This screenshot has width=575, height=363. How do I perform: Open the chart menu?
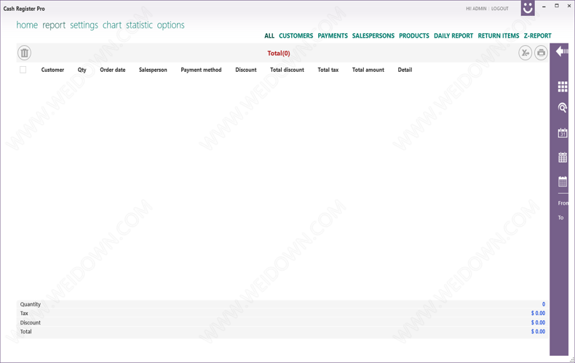pyautogui.click(x=112, y=25)
